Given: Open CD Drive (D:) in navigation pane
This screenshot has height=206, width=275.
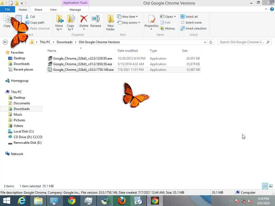Looking at the screenshot, I should tap(28, 137).
